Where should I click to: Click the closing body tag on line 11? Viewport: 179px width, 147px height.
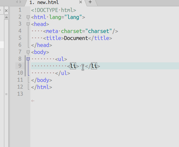point(42,80)
